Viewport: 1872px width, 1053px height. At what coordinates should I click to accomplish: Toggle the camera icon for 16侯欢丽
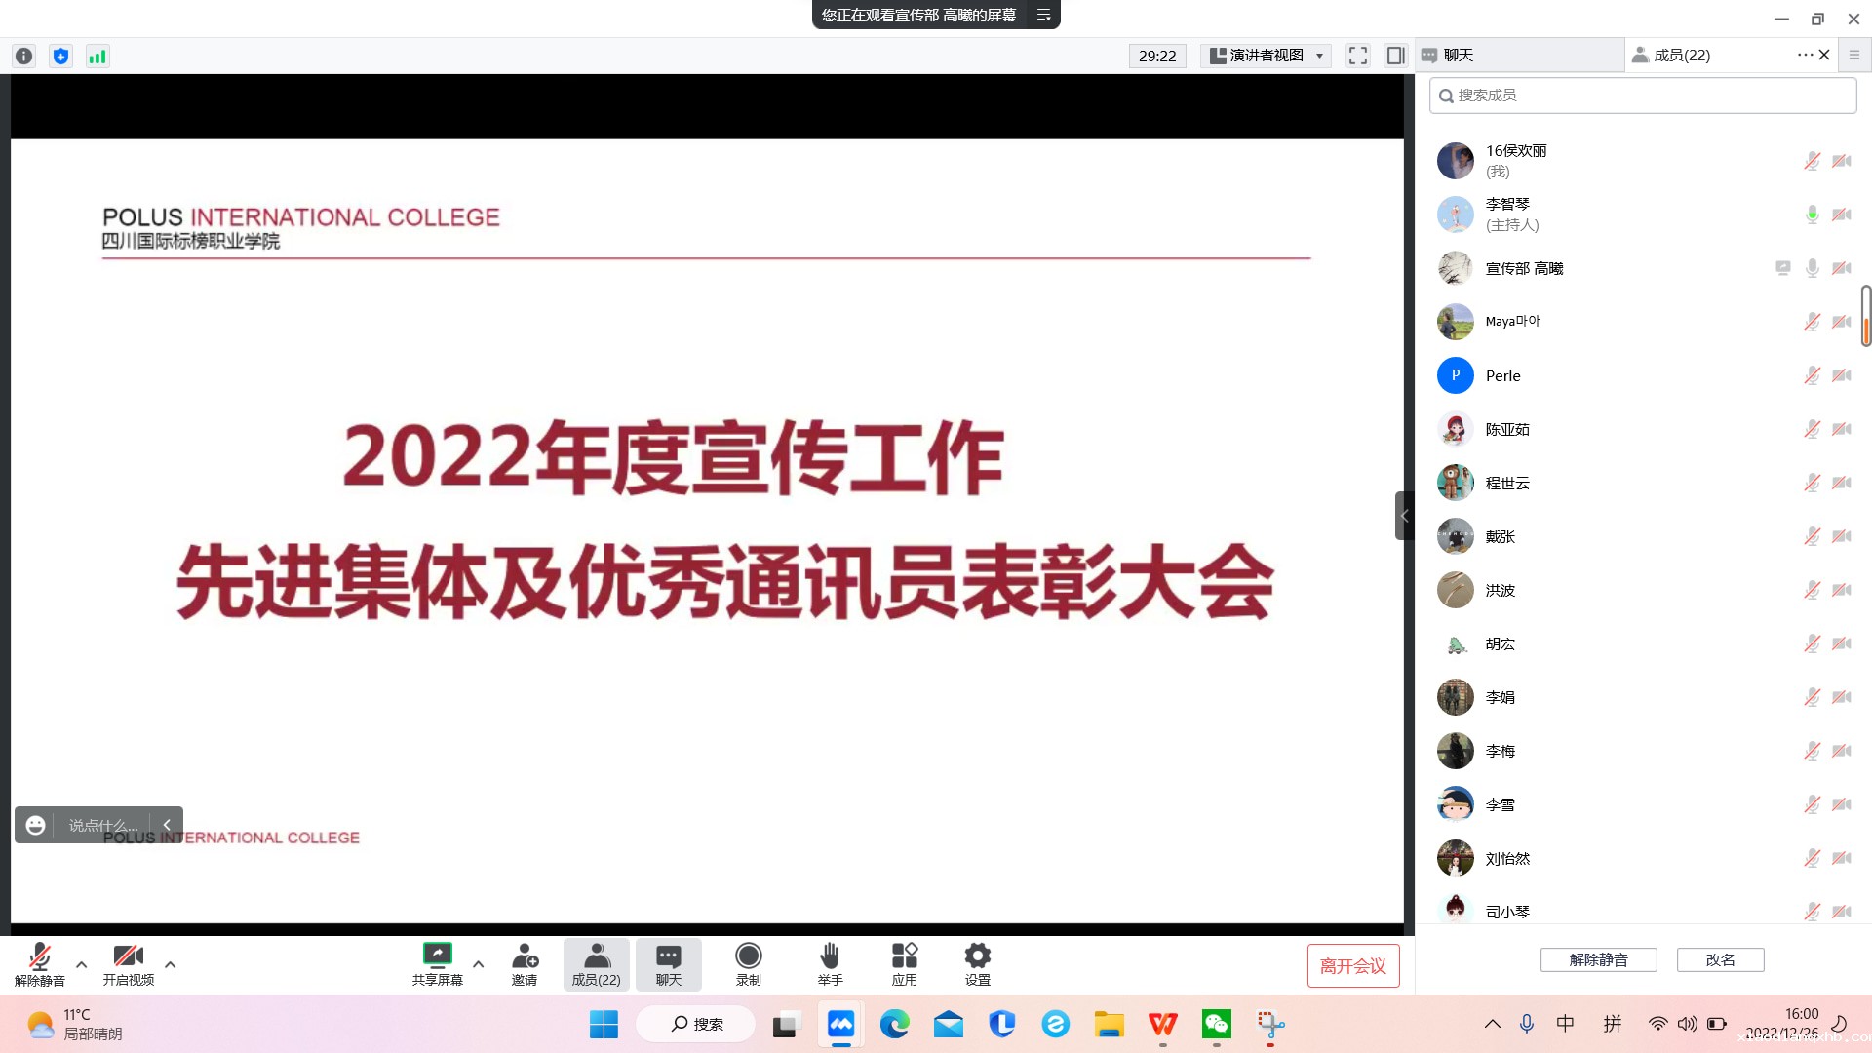[x=1841, y=161]
